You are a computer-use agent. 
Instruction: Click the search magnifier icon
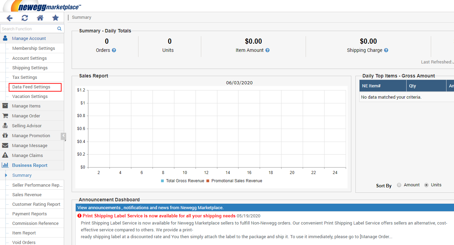(x=59, y=29)
